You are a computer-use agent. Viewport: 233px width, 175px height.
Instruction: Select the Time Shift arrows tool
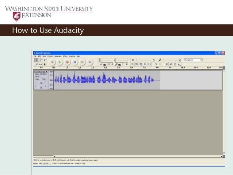click(41, 64)
